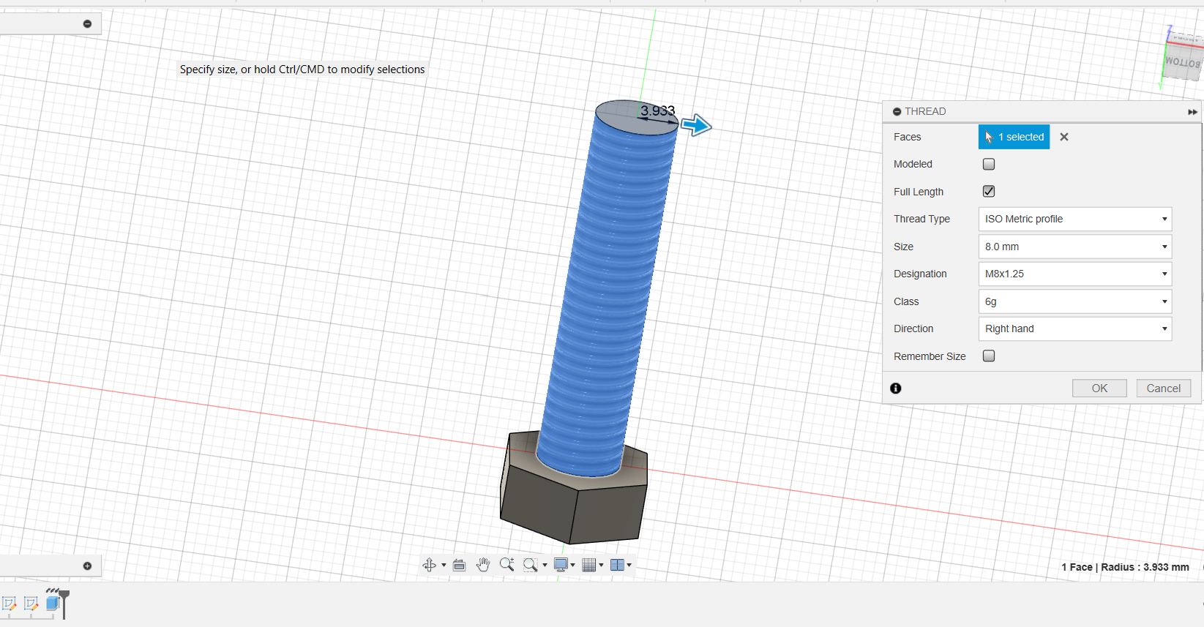The height and width of the screenshot is (627, 1204).
Task: Open the Grid and Snaps icon
Action: (x=589, y=565)
